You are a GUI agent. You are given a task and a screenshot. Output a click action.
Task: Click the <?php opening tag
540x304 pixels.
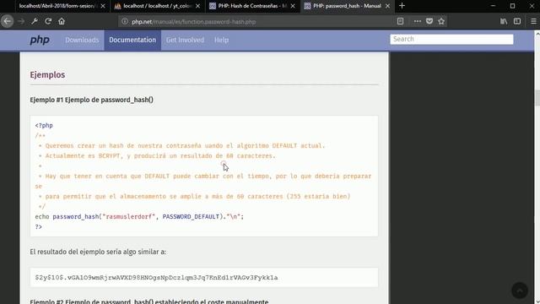click(x=44, y=126)
